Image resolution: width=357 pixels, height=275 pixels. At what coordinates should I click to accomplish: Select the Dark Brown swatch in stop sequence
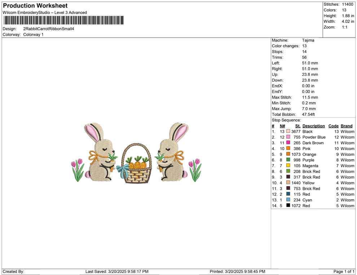(x=288, y=143)
